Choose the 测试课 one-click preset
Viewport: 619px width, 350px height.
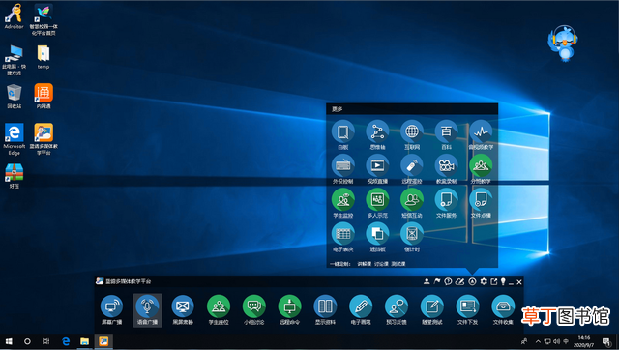(398, 264)
